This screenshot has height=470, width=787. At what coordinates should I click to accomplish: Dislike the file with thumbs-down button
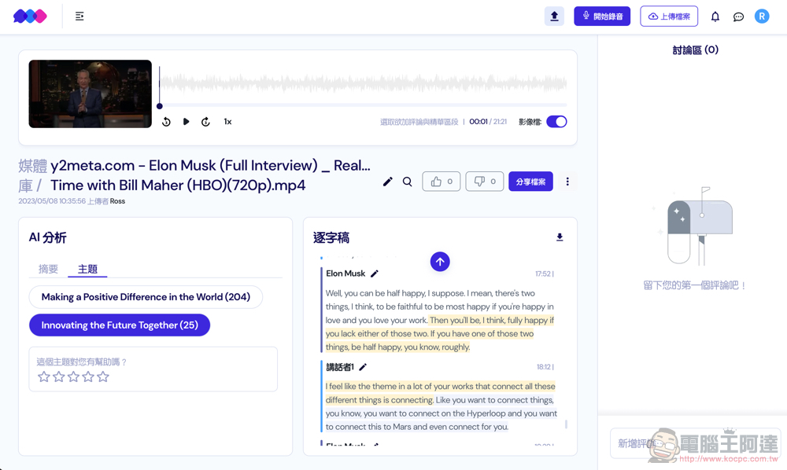484,182
